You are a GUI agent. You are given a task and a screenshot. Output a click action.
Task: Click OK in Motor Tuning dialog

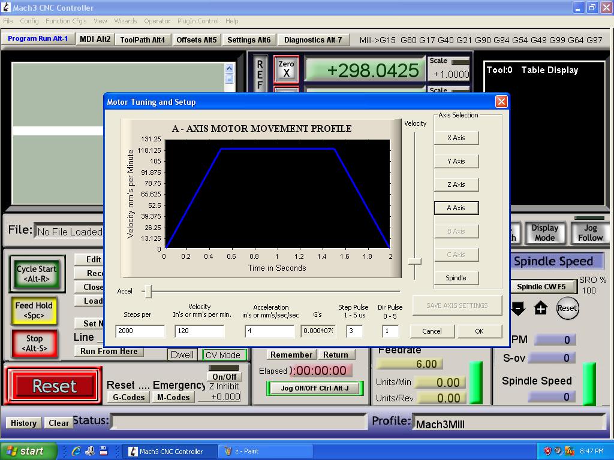point(479,331)
